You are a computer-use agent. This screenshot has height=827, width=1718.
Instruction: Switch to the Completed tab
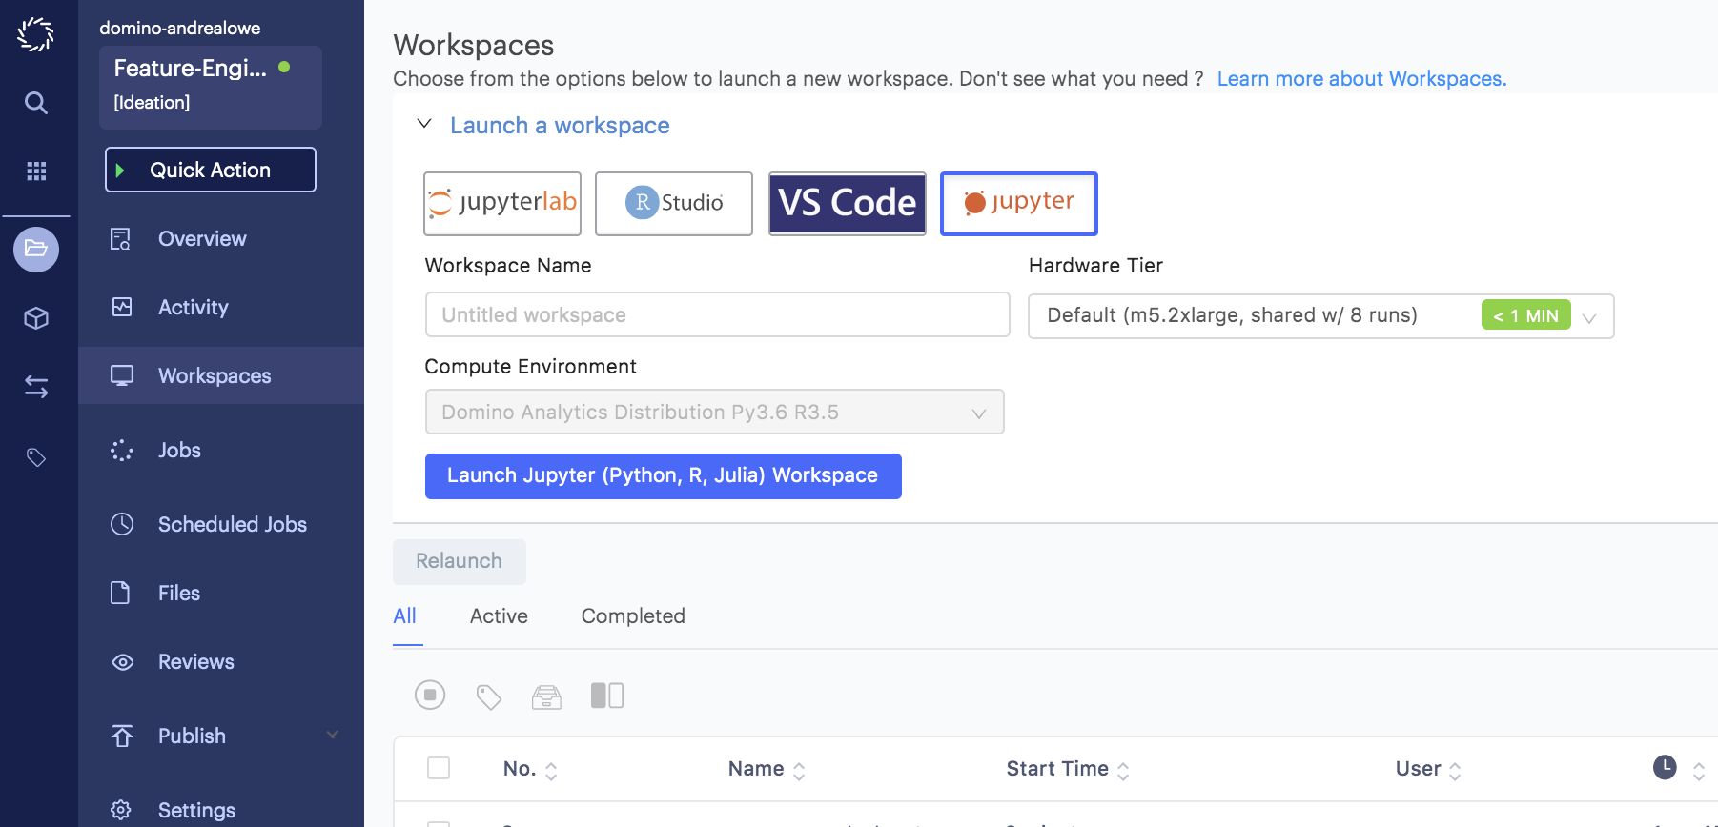pyautogui.click(x=633, y=616)
